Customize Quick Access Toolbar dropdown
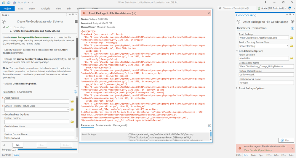The width and height of the screenshot is (296, 158). tap(32, 3)
